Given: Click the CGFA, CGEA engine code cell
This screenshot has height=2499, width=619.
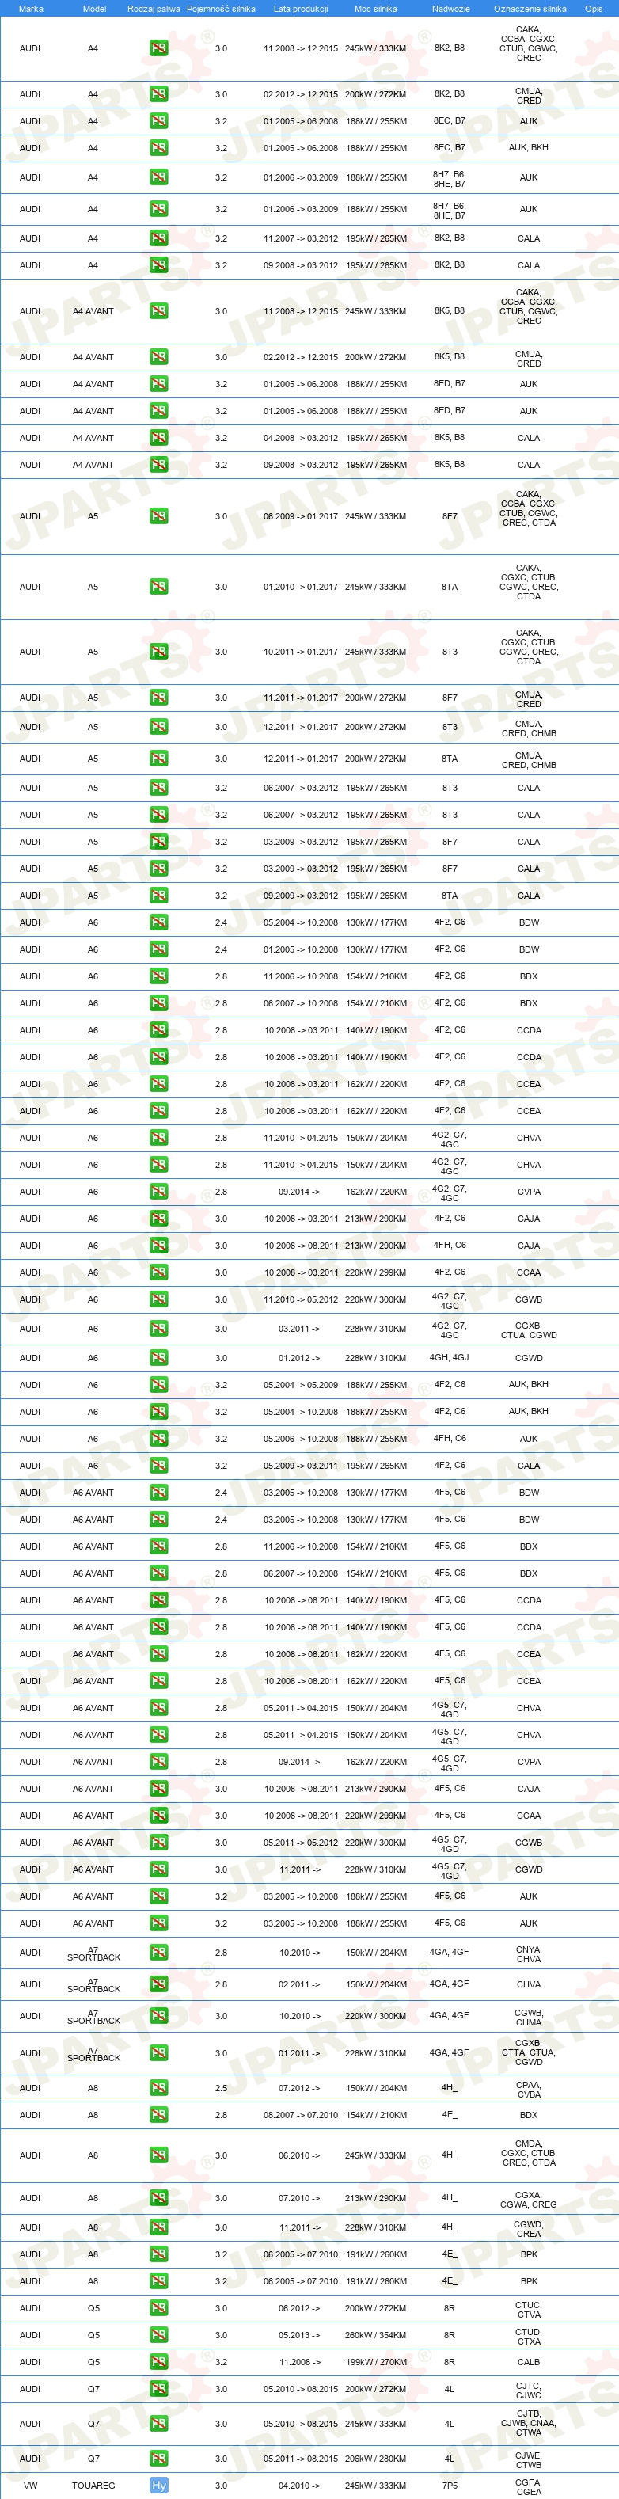Looking at the screenshot, I should 529,2486.
